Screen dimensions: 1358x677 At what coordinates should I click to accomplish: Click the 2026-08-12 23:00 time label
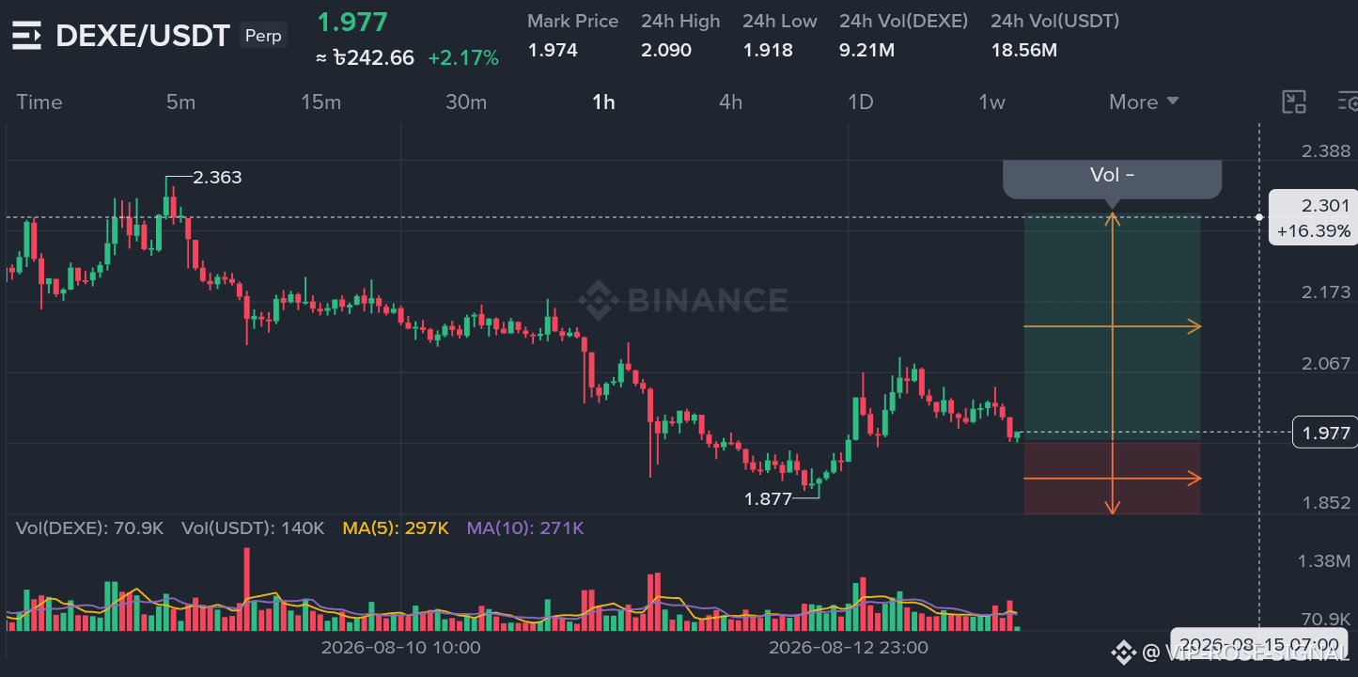click(849, 647)
